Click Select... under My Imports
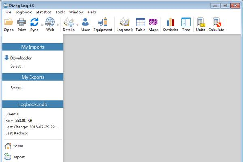 (17, 66)
